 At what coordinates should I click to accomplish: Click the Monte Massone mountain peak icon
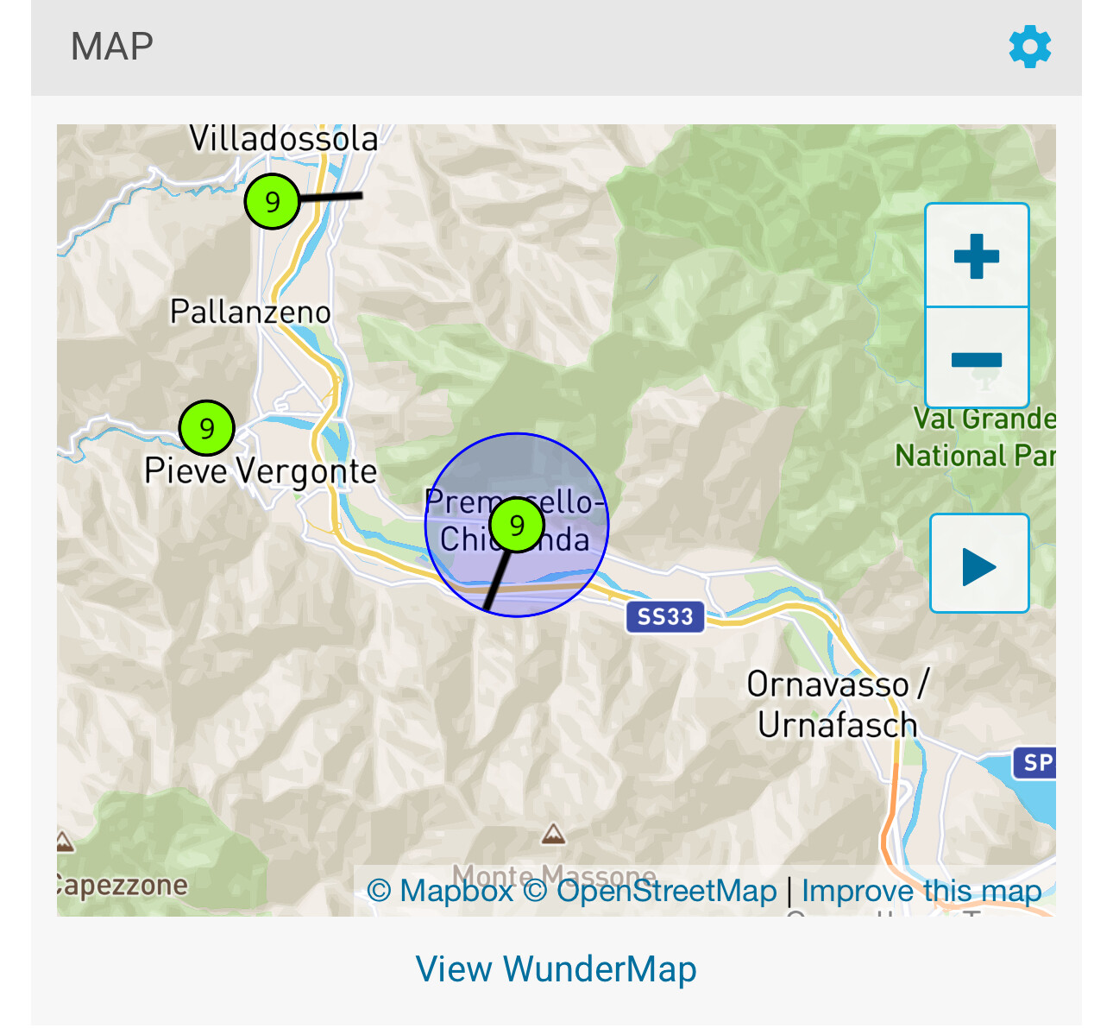(x=553, y=834)
